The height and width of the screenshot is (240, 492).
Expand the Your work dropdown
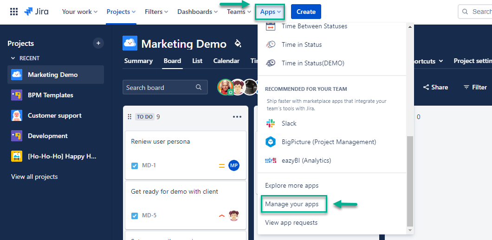(79, 12)
